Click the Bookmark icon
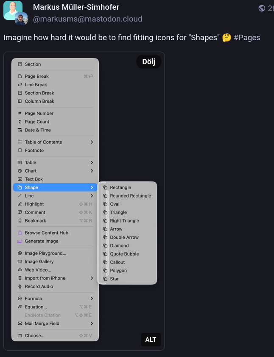The width and height of the screenshot is (274, 357). point(20,221)
